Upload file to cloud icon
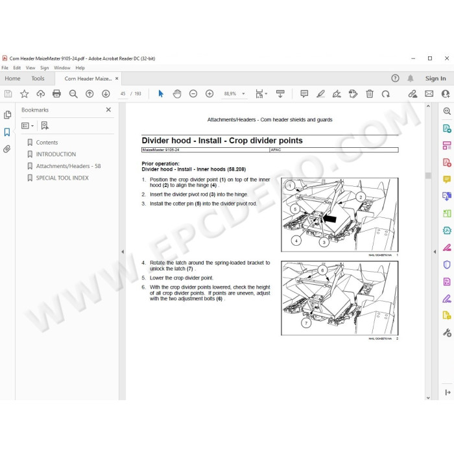The image size is (454, 454). [x=40, y=94]
